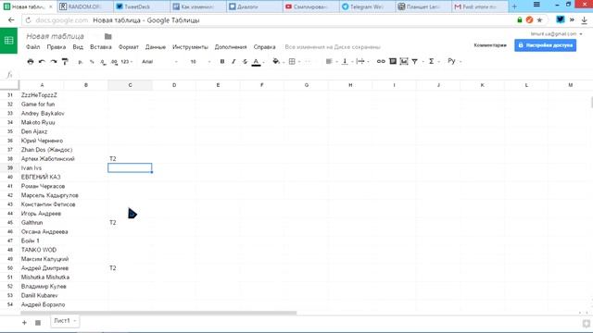Viewport: 593px width, 333px height.
Task: Open the Дополнения menu
Action: coord(231,47)
